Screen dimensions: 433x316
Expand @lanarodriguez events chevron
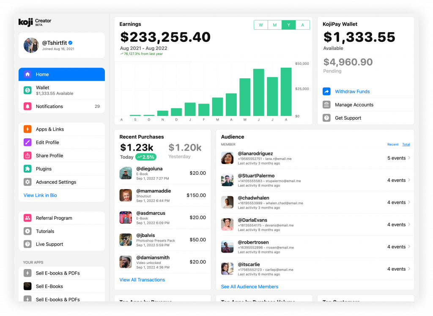[x=409, y=158]
